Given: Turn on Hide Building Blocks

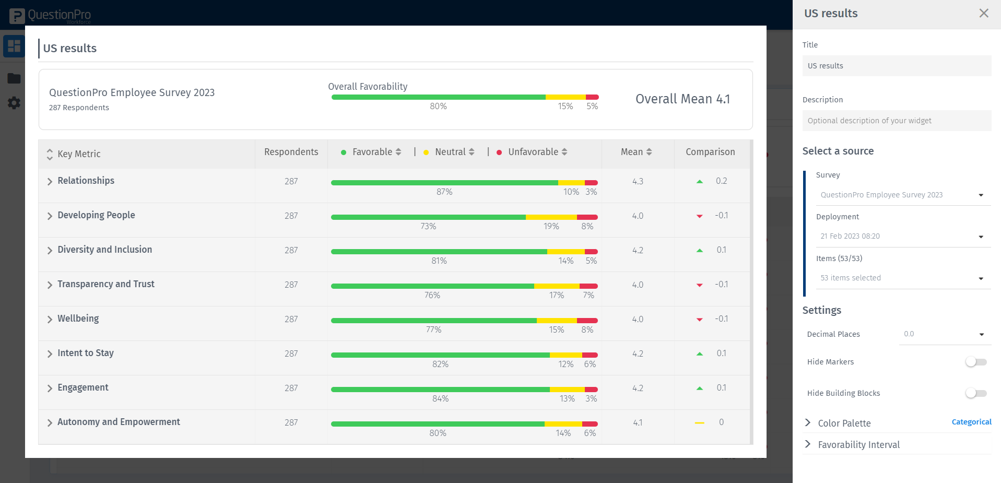Looking at the screenshot, I should 975,393.
